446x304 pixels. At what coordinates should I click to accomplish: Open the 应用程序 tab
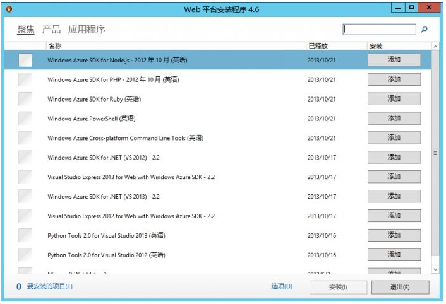point(87,29)
